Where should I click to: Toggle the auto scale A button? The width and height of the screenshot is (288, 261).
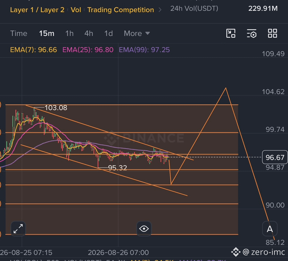[x=270, y=229]
